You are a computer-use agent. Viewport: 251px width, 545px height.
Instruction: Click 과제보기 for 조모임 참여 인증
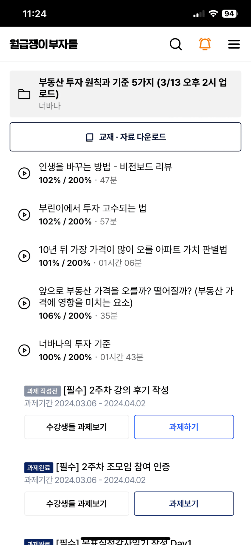(x=184, y=503)
